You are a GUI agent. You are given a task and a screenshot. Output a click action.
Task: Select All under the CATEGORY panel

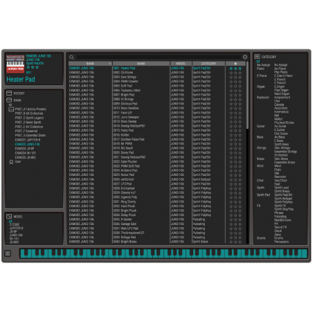[x=258, y=62]
